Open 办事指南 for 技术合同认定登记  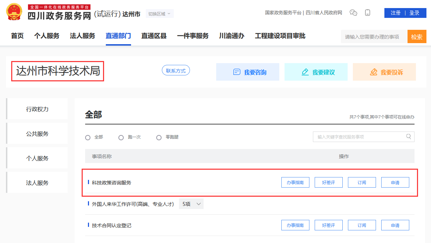(295, 225)
